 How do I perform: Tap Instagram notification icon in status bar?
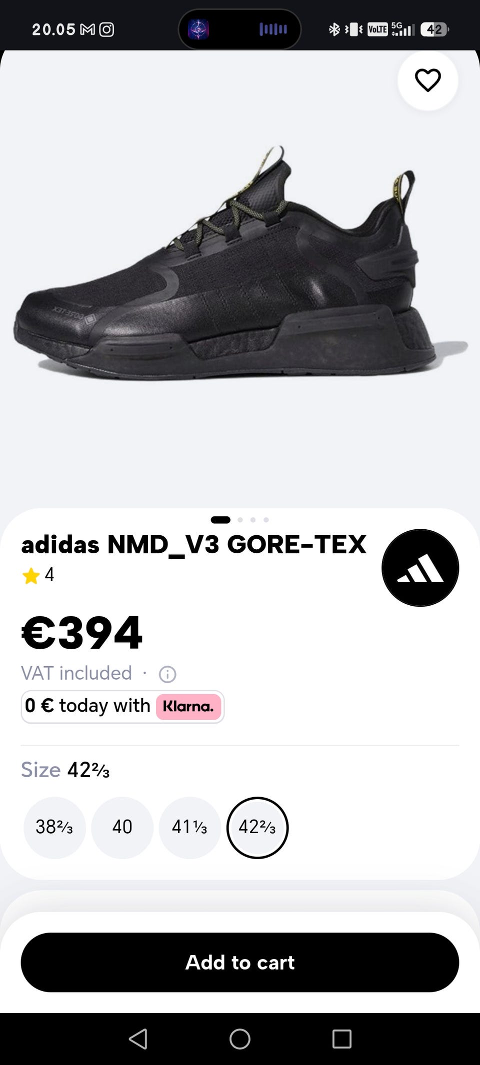coord(106,29)
